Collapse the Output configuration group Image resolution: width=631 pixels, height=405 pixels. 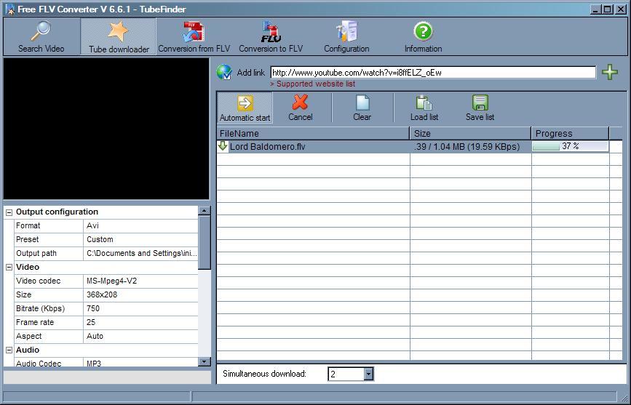click(9, 212)
